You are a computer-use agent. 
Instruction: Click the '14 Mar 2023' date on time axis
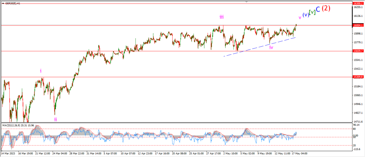point(9,154)
